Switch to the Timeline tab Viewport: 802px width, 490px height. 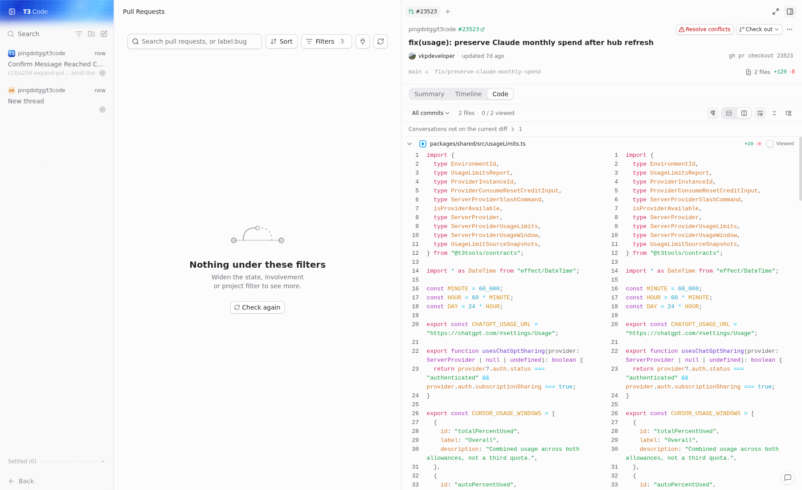468,94
